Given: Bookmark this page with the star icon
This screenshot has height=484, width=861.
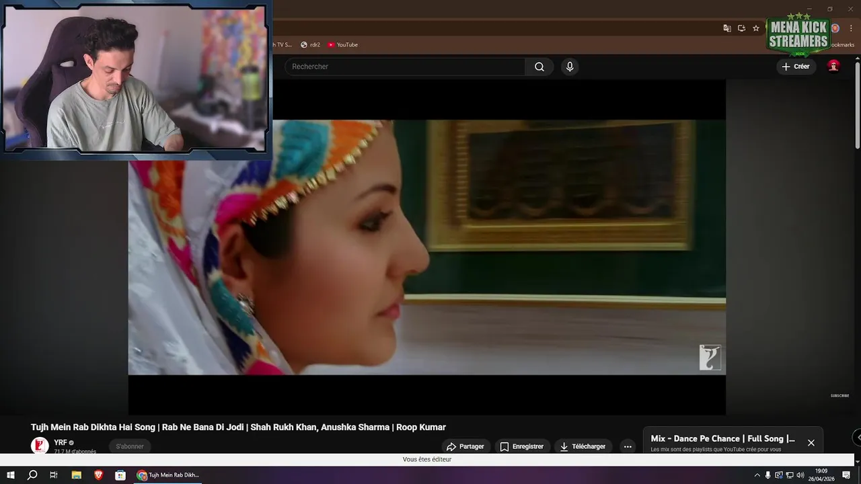Looking at the screenshot, I should click(x=756, y=28).
